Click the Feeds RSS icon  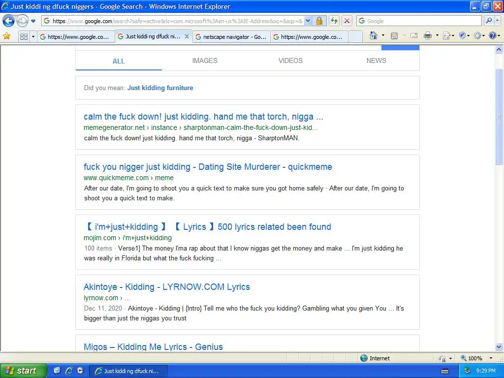(x=394, y=35)
